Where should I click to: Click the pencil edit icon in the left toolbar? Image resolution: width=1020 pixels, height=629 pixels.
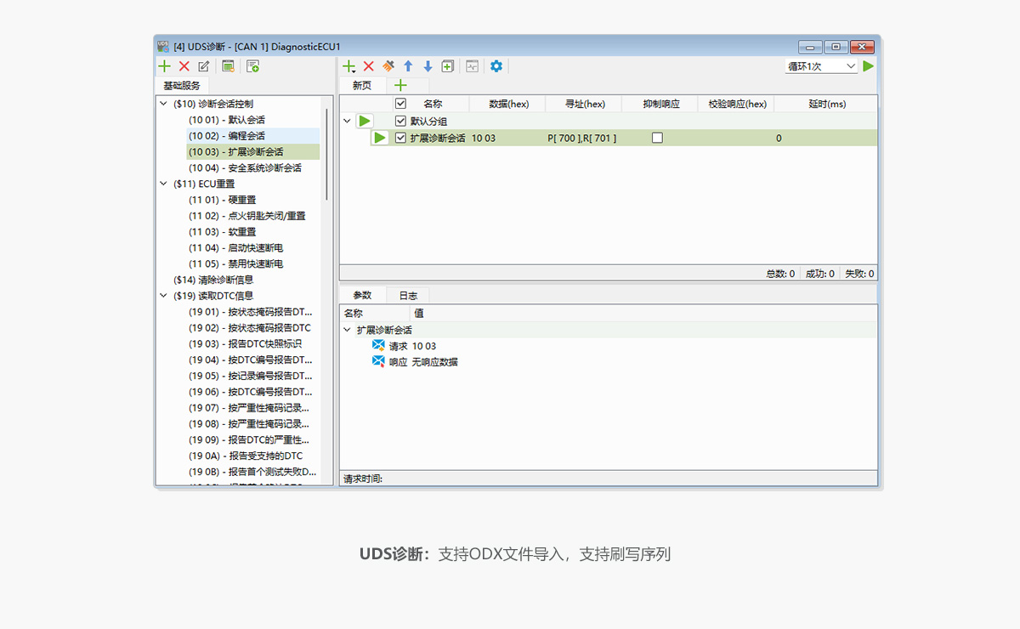(203, 66)
